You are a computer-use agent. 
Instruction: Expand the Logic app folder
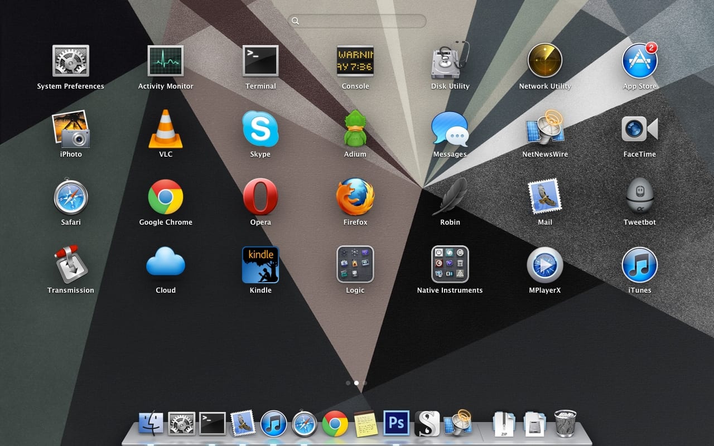355,265
